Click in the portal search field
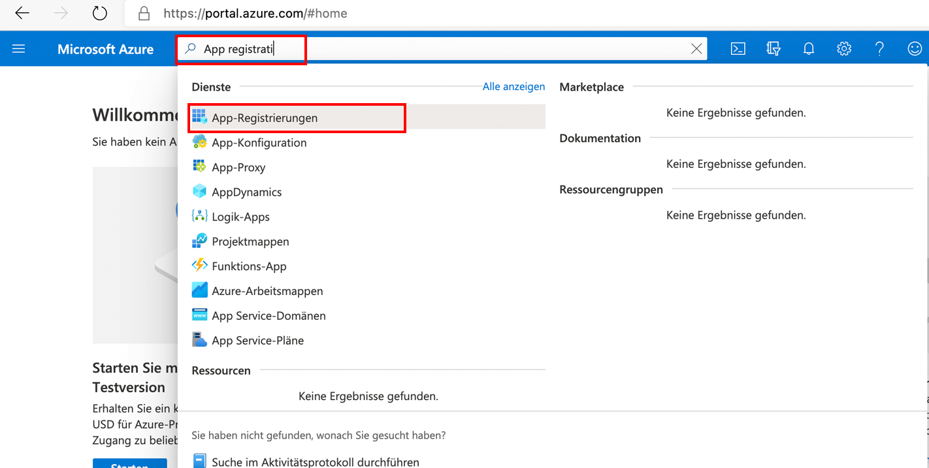 tap(442, 49)
